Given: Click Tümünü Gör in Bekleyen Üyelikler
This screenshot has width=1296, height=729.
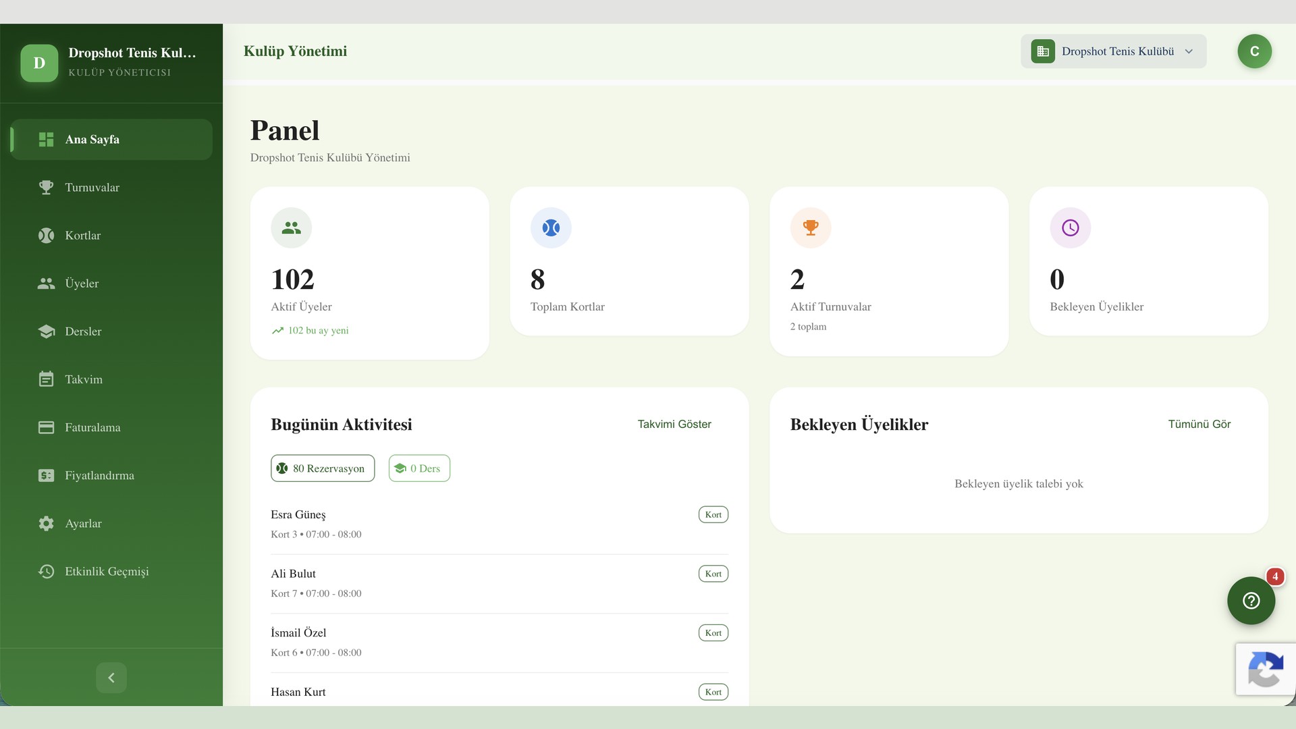Looking at the screenshot, I should [1199, 424].
